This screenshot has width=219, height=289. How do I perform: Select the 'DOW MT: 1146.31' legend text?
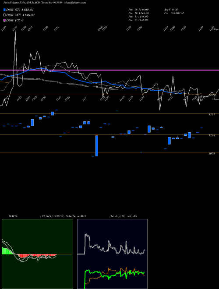(21, 15)
